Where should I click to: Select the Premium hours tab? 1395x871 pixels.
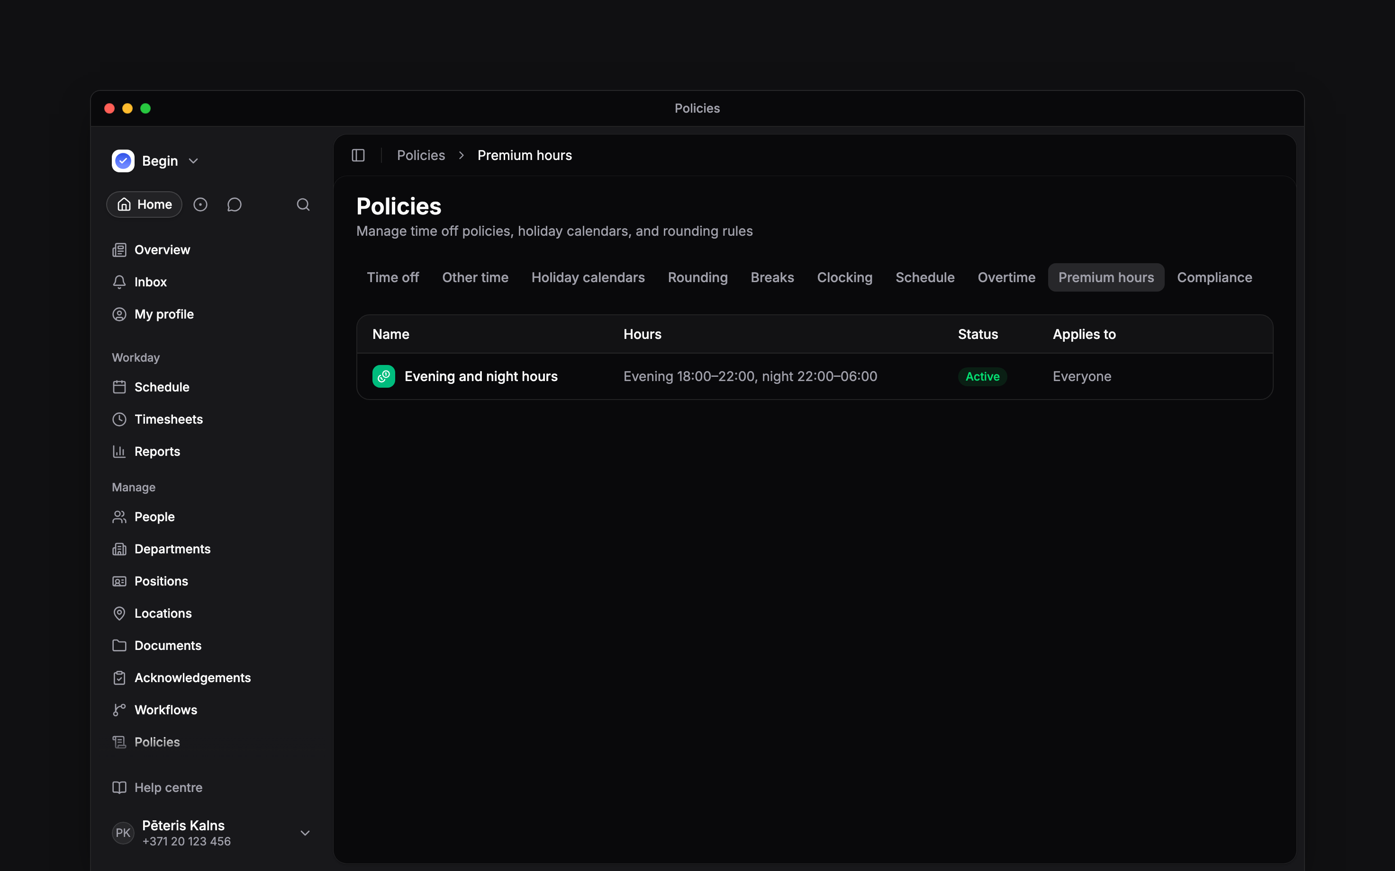tap(1106, 278)
